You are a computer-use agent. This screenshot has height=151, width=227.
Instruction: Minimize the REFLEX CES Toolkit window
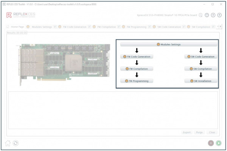204,4
